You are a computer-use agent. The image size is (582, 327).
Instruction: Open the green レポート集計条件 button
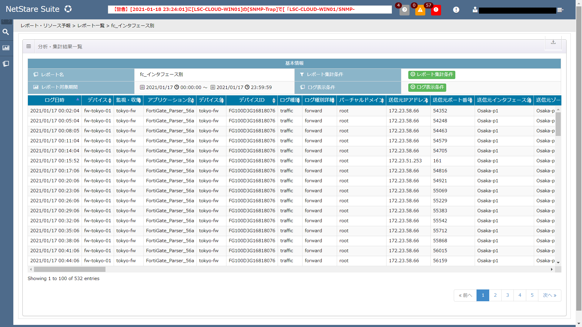[x=432, y=74]
